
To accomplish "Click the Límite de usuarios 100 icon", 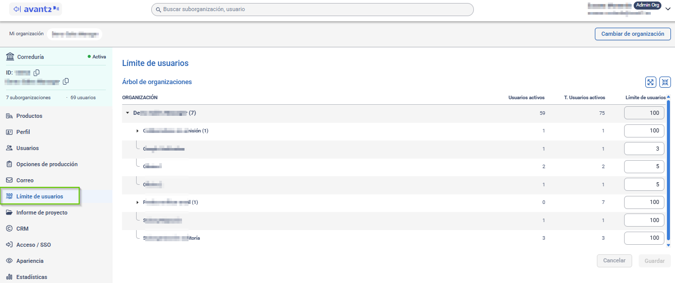I will coord(9,196).
